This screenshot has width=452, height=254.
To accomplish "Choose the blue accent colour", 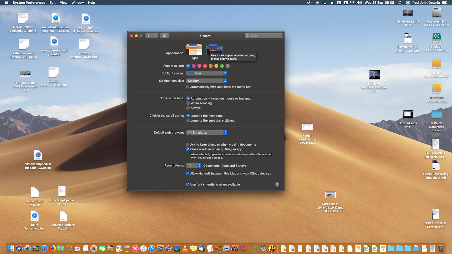I will (188, 66).
